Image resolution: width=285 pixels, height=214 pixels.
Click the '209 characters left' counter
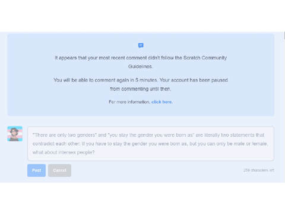coord(259,170)
